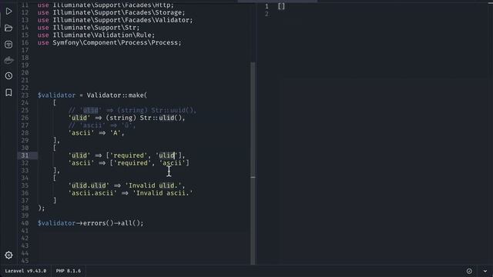The width and height of the screenshot is (493, 277).
Task: Click 'Validator::make(' text
Action: [117, 95]
